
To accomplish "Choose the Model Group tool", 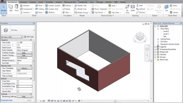I will click(81, 12).
